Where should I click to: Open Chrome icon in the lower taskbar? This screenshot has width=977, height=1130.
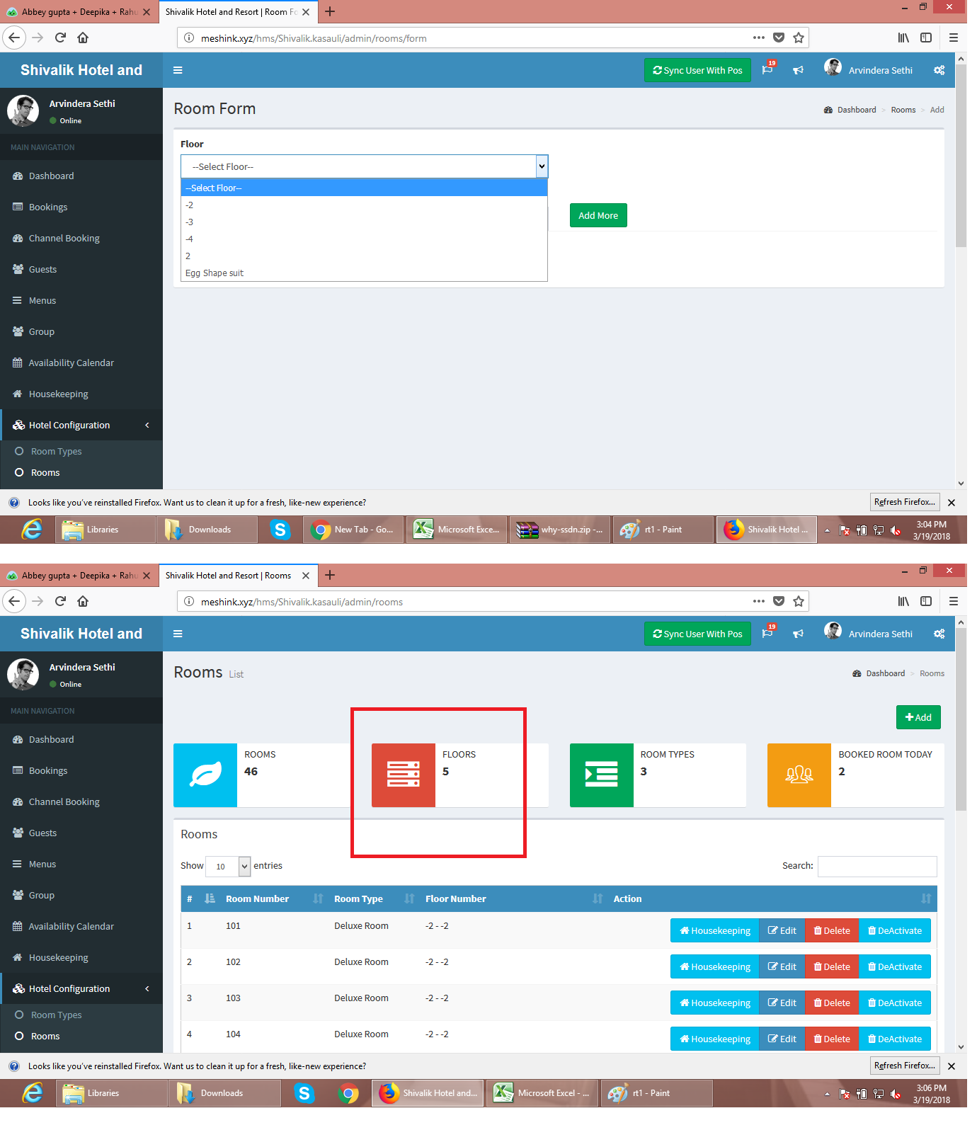[x=348, y=1093]
